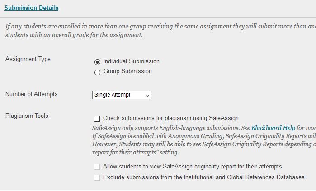Select the Individual Submission radio button
The height and width of the screenshot is (191, 316).
click(x=97, y=62)
